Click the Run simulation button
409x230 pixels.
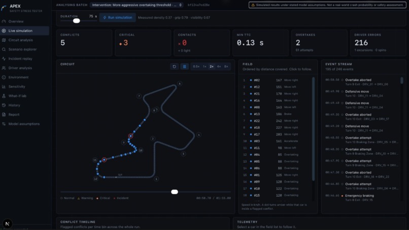point(117,17)
